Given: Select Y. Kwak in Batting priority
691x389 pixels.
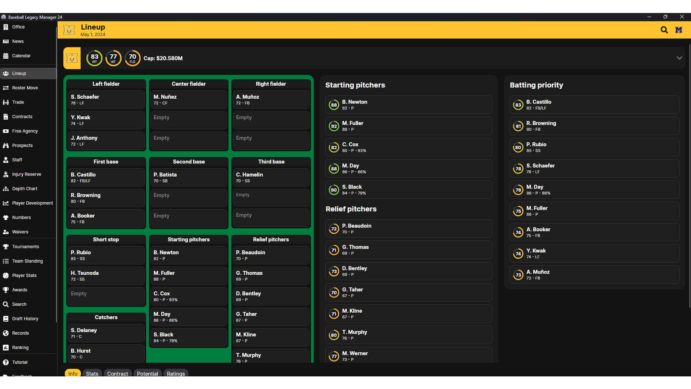Looking at the screenshot, I should tap(595, 254).
